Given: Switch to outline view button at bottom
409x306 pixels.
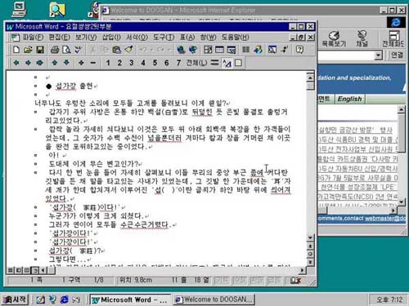Looking at the screenshot, I should point(34,270).
